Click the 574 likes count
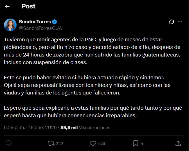The image size is (189, 151). [x=102, y=144]
